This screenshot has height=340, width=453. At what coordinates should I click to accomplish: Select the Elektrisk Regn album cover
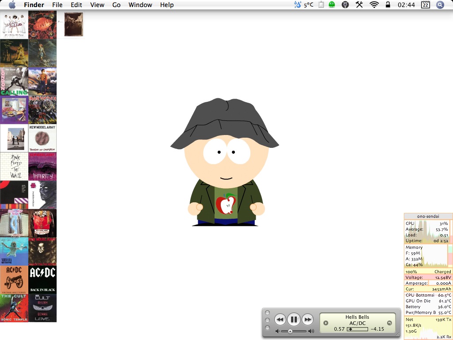tap(14, 223)
